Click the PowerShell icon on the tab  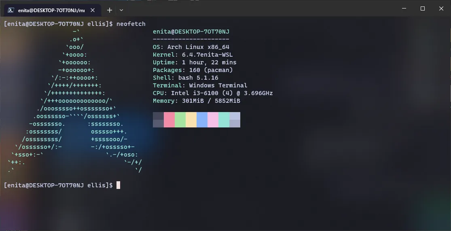(x=11, y=10)
